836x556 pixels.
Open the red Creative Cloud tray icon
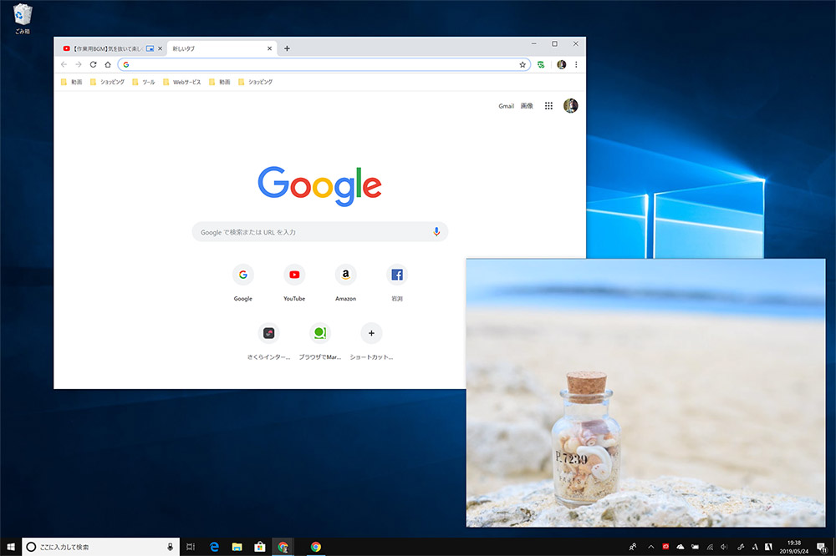point(665,547)
